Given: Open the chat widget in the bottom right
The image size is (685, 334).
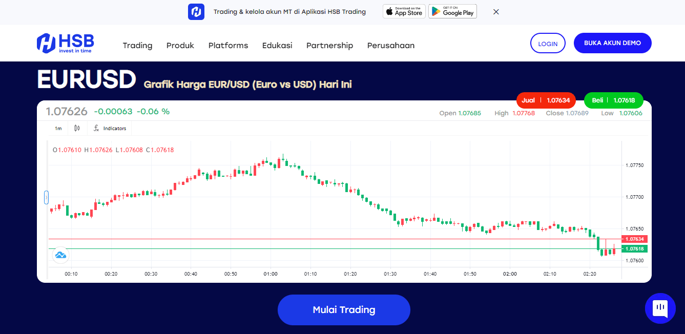Looking at the screenshot, I should 660,308.
